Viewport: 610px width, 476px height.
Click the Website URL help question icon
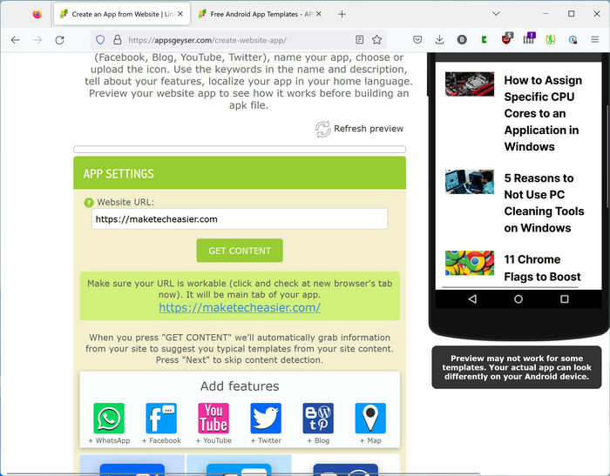point(89,203)
